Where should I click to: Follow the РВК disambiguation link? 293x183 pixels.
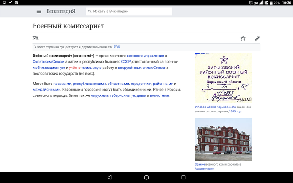click(117, 47)
